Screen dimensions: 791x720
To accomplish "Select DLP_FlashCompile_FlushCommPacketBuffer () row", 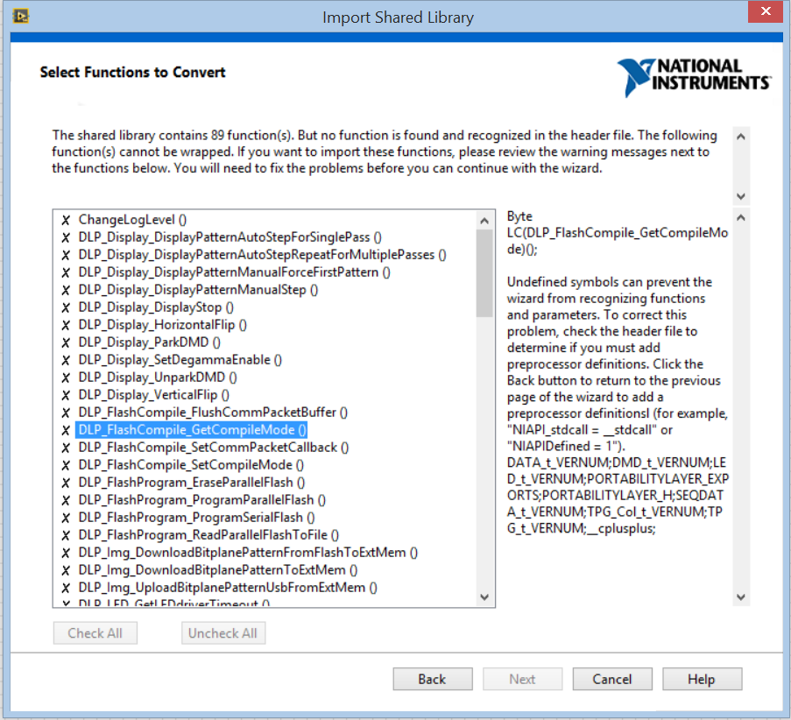I will (213, 413).
